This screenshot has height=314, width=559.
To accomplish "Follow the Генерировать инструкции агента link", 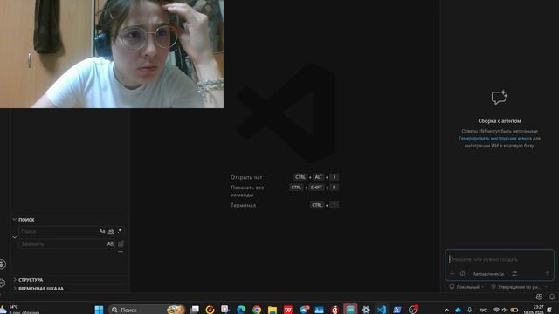I will click(495, 138).
